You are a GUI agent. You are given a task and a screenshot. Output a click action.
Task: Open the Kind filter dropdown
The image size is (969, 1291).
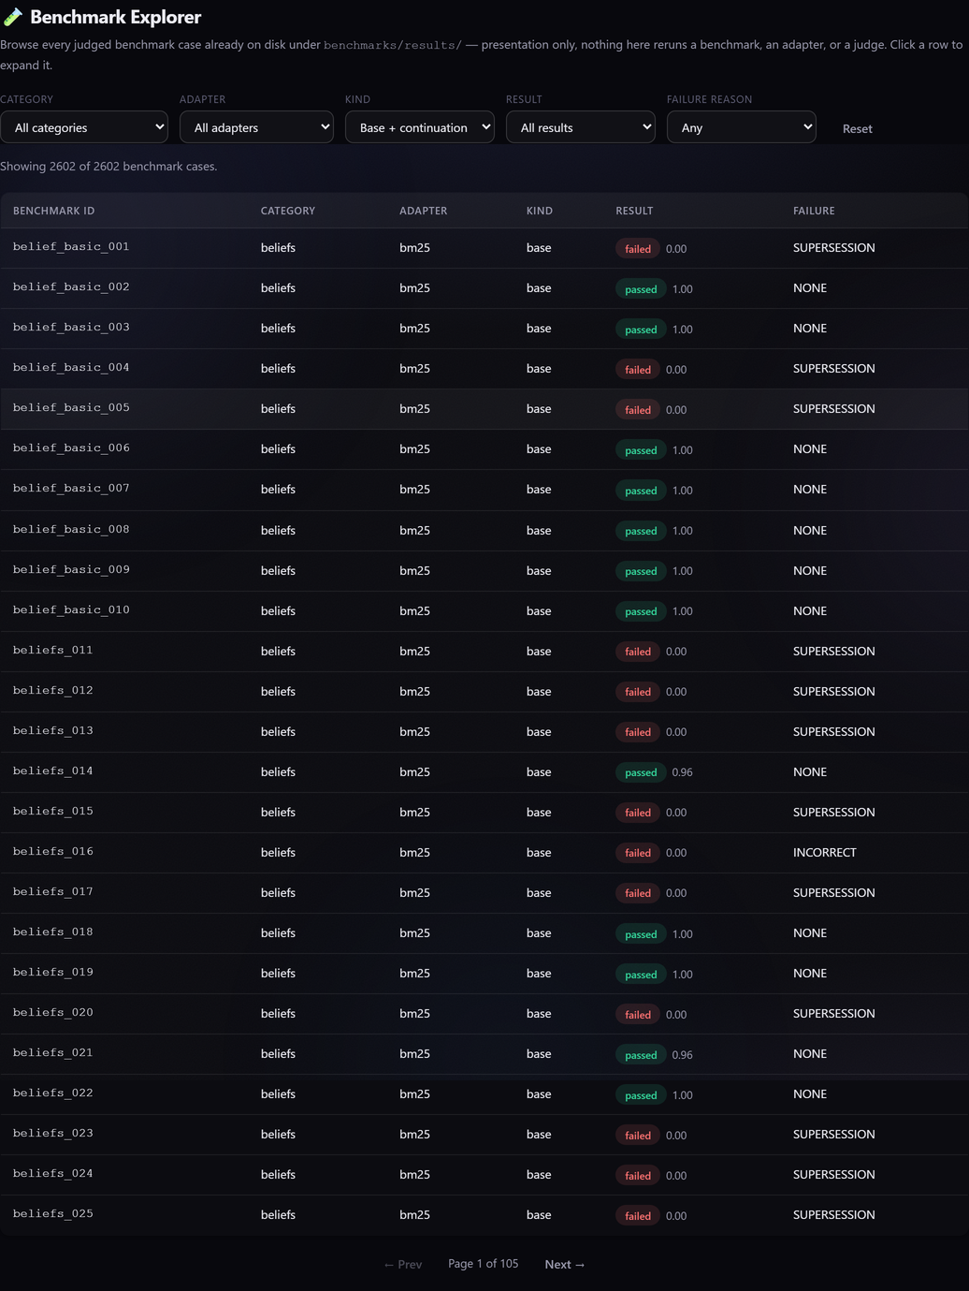420,127
